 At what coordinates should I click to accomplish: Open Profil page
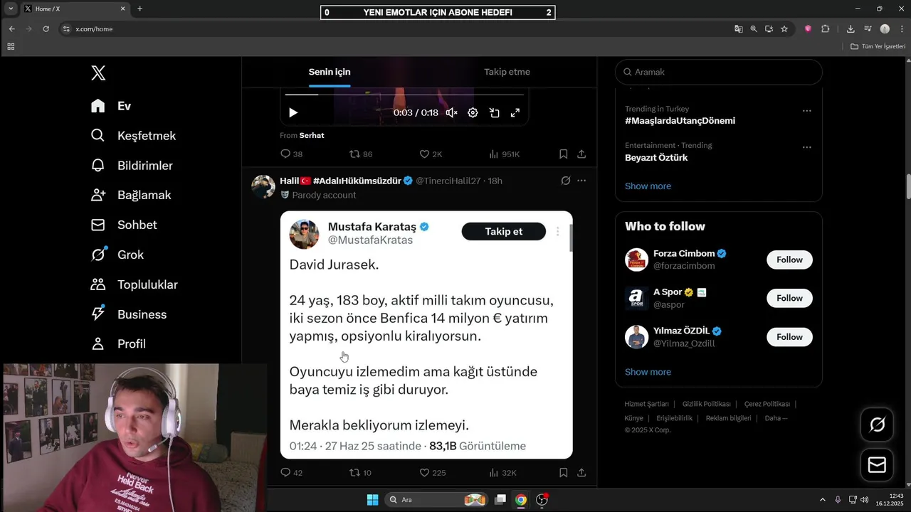pyautogui.click(x=118, y=343)
